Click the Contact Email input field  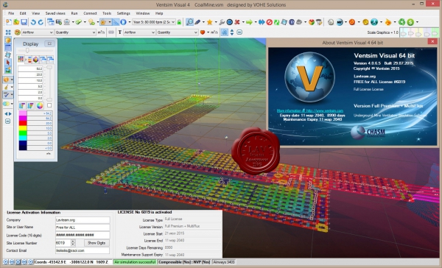tap(83, 250)
